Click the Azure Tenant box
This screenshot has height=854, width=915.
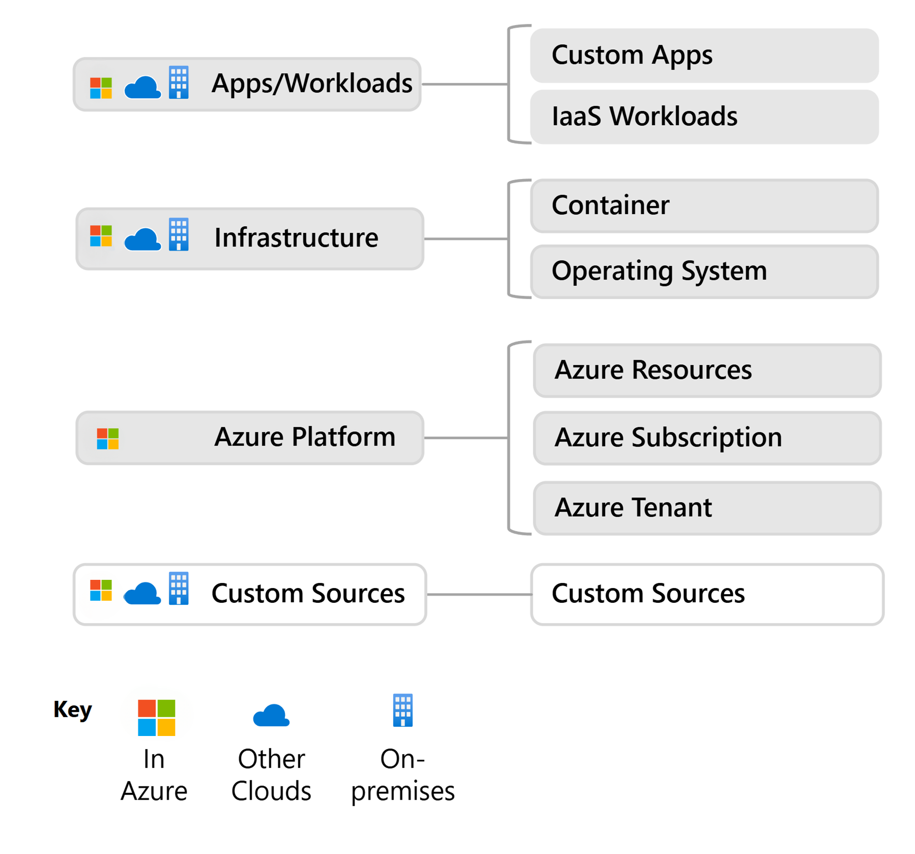tap(707, 508)
